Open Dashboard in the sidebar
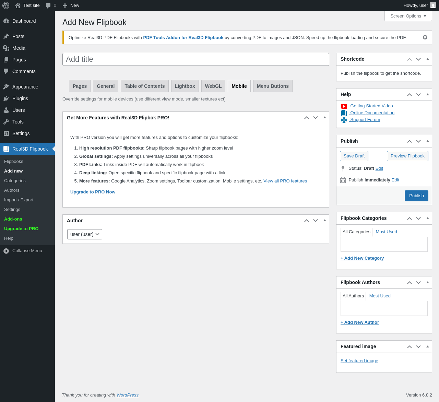439x402 pixels. (x=27, y=21)
